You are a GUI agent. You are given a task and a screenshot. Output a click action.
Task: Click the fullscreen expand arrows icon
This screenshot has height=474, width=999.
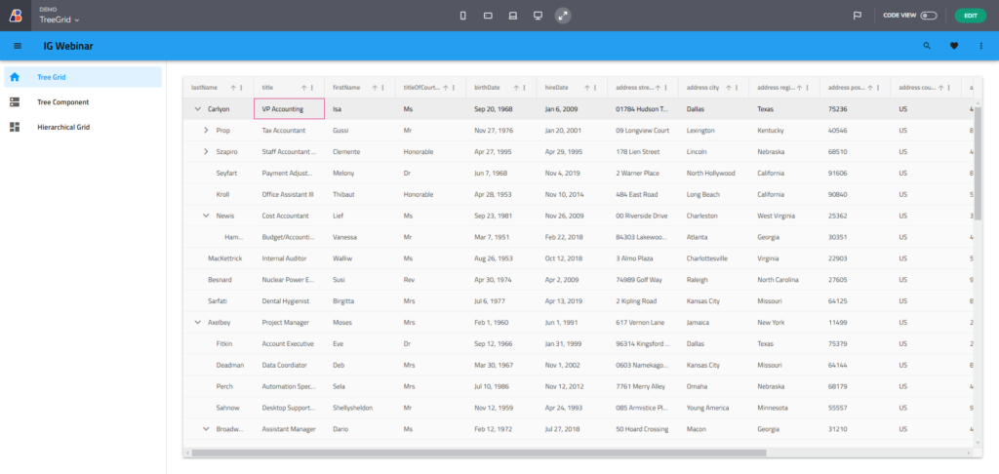(563, 16)
